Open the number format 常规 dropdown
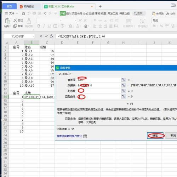177x177 pixels. point(164,21)
